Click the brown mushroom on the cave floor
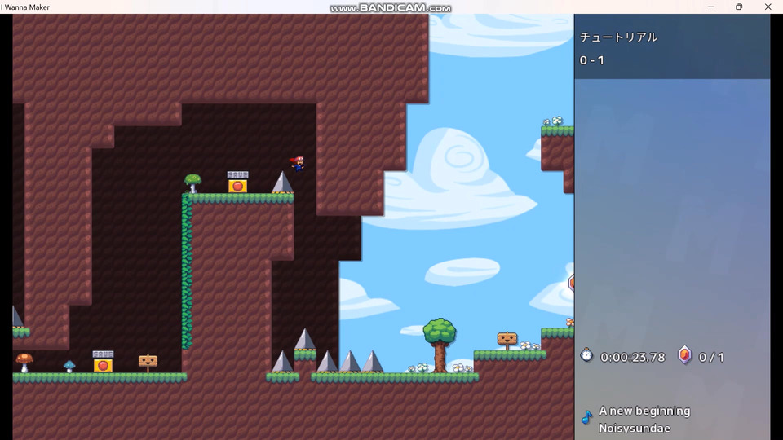This screenshot has height=440, width=783. click(24, 363)
